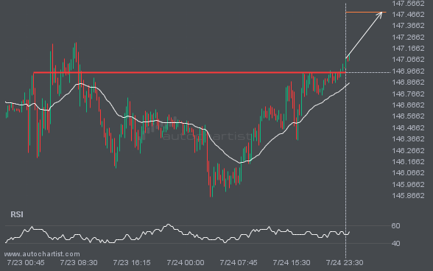Select the 7/23 08:30 time axis label
The height and width of the screenshot is (271, 433).
coord(79,262)
